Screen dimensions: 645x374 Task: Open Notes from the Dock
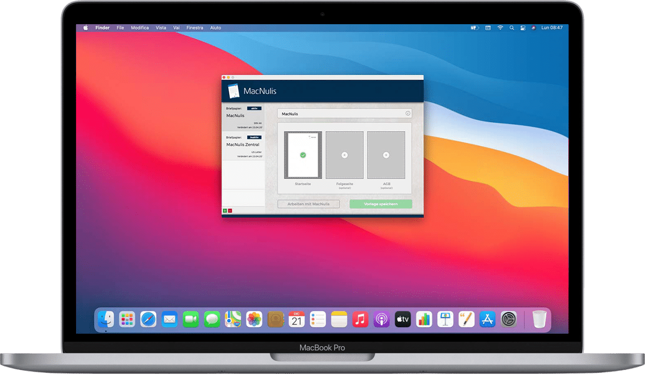(339, 319)
